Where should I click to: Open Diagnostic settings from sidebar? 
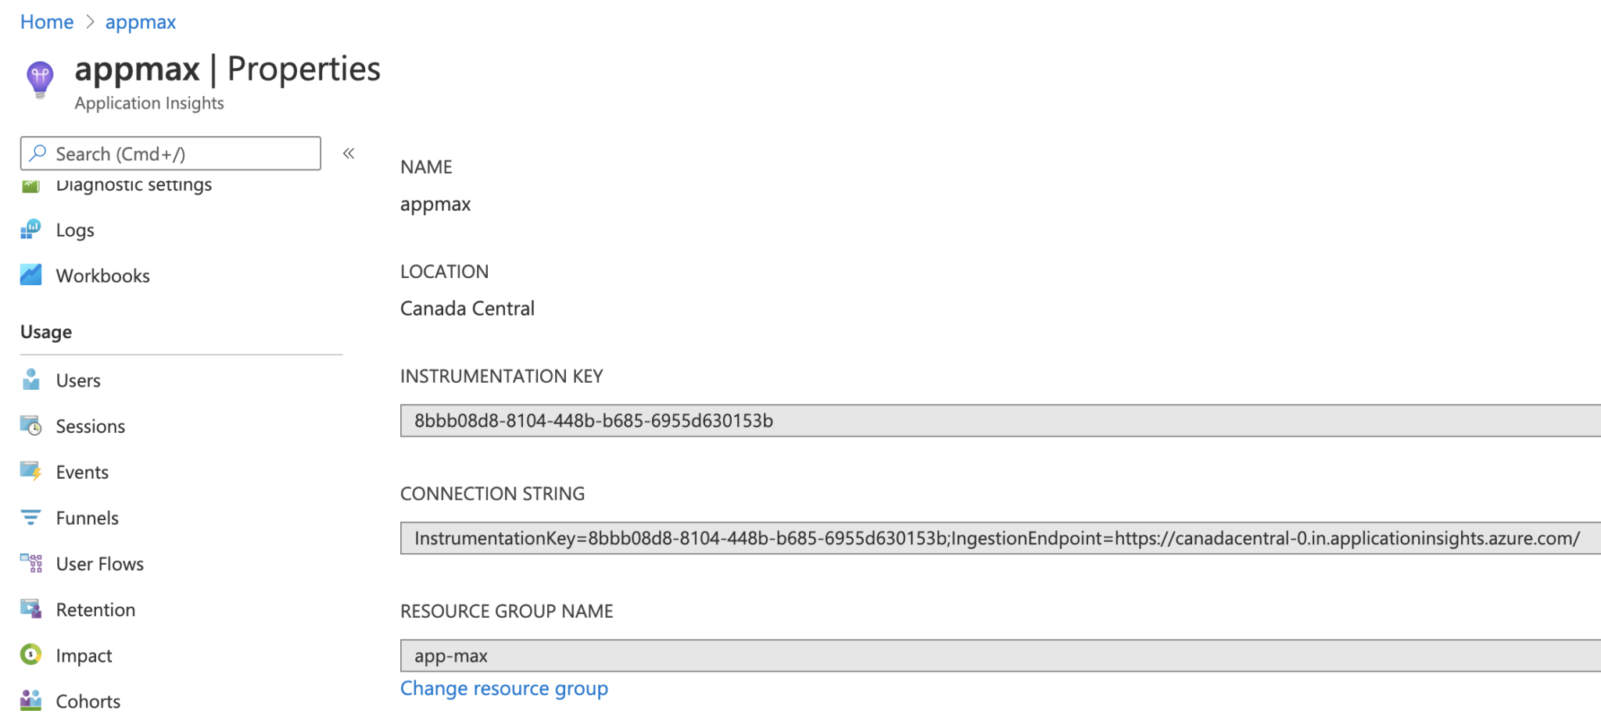click(x=133, y=185)
